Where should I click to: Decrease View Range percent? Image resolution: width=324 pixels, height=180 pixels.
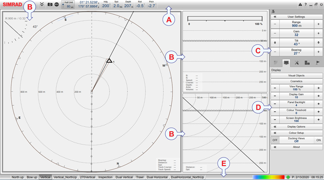coord(275,88)
